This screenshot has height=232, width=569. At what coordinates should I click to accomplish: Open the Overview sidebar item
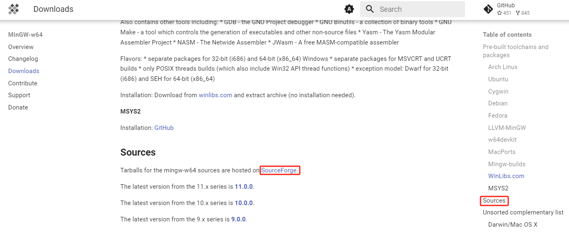pyautogui.click(x=21, y=47)
